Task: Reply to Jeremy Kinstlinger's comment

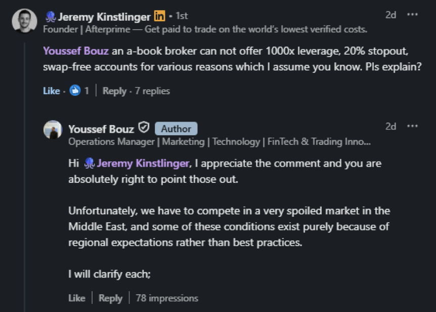Action: pyautogui.click(x=116, y=91)
